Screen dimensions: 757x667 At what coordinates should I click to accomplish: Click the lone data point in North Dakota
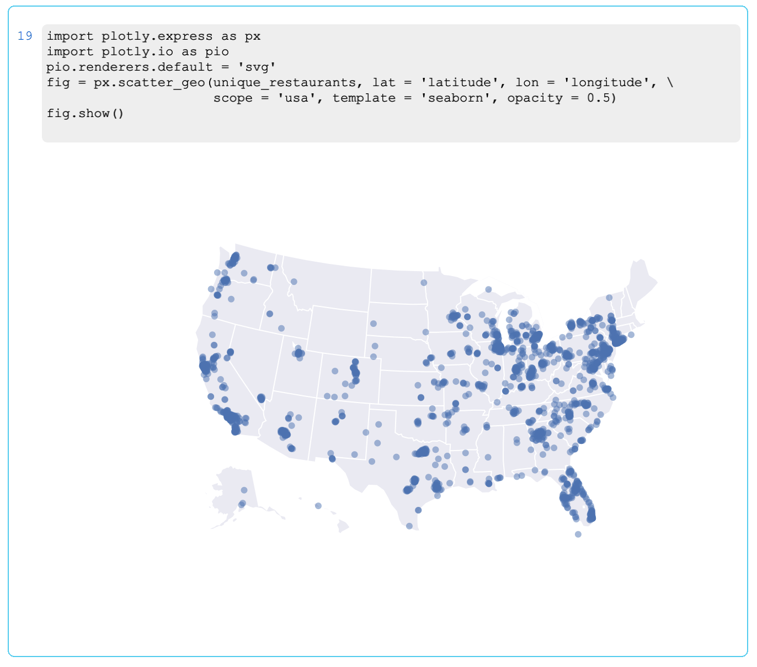[424, 283]
